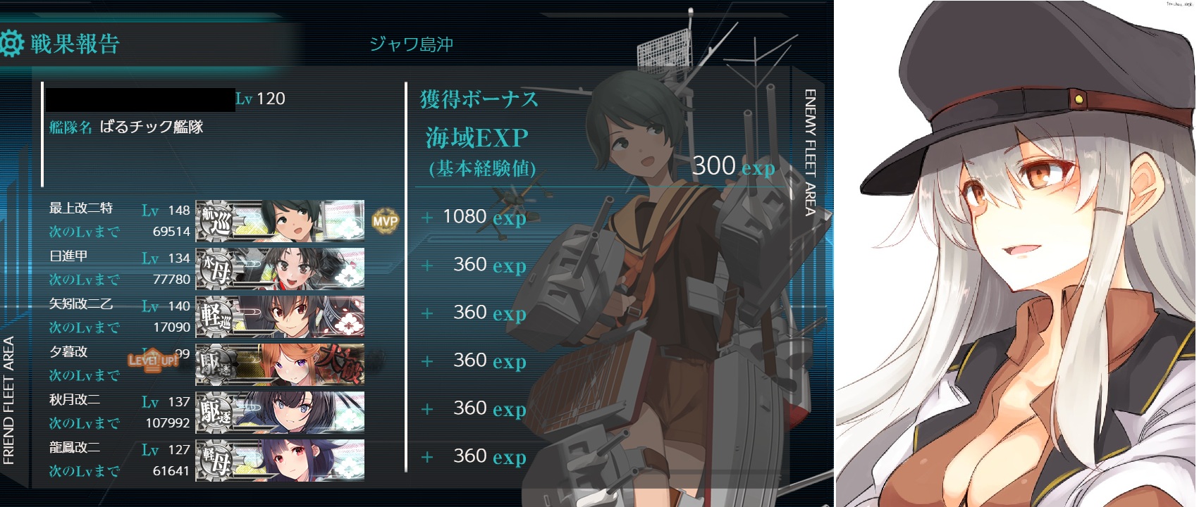Click the fleet name ばるチック艦隊
This screenshot has width=1199, height=507.
click(x=152, y=127)
